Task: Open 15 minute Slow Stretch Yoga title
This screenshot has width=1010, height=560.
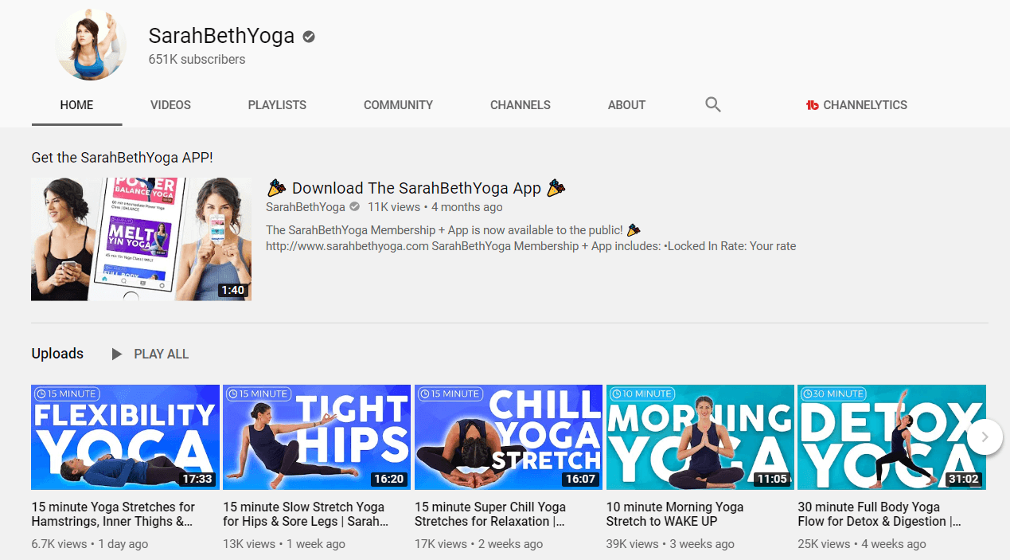Action: tap(306, 514)
